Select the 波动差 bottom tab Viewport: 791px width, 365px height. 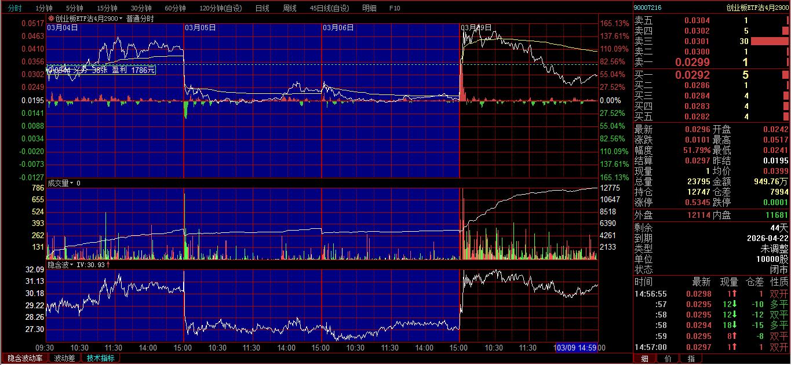pos(64,358)
